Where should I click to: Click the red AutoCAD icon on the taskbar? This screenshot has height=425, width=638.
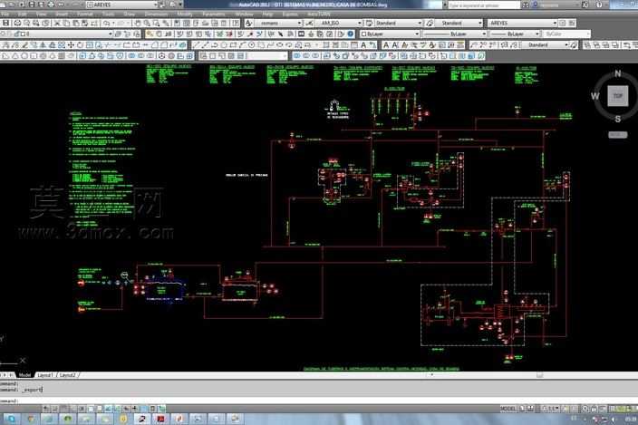160,418
